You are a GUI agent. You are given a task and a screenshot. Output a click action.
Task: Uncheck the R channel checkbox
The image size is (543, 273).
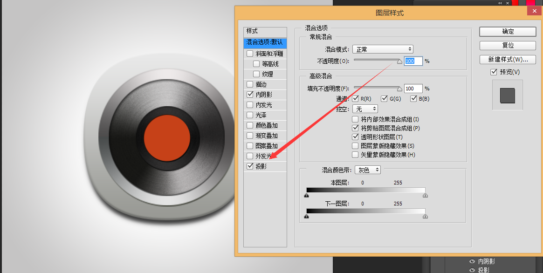[x=356, y=98]
